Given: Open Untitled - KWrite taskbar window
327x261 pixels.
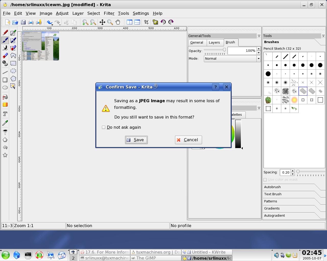Looking at the screenshot, I should 207,252.
